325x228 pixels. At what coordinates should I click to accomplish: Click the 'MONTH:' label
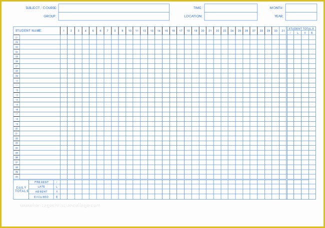click(x=276, y=8)
